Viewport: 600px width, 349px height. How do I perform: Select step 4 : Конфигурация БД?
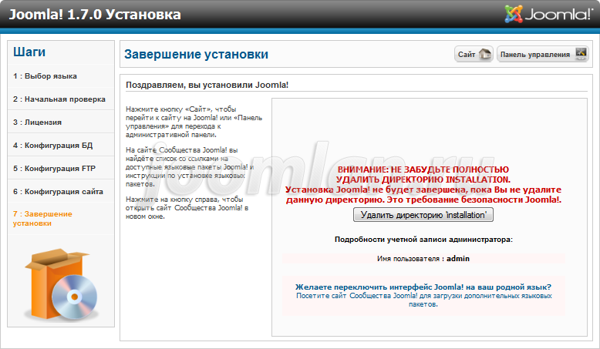(x=52, y=146)
